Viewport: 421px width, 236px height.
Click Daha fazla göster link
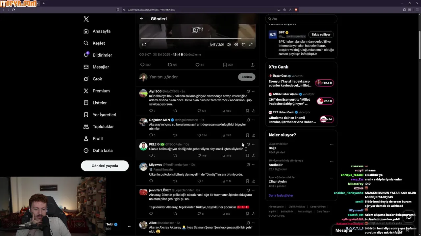click(281, 195)
